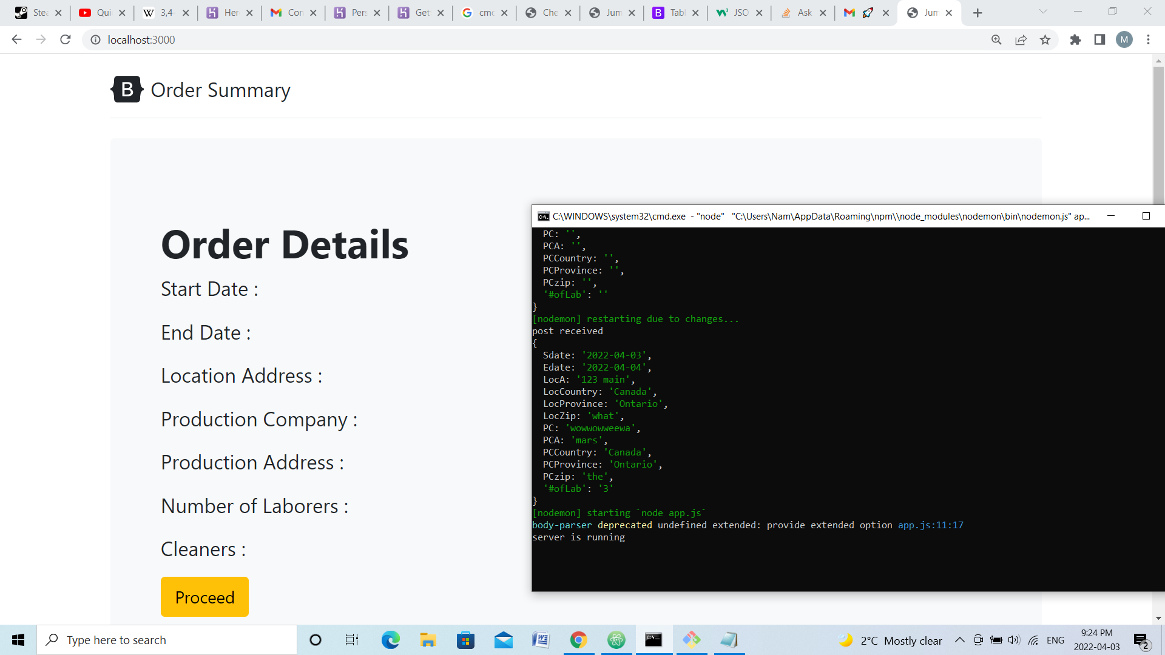Open Atom editor from taskbar
The image size is (1165, 655).
616,640
